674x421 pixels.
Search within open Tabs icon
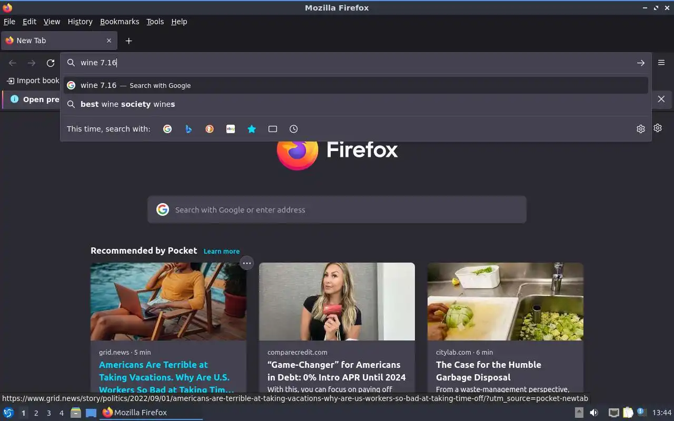pos(273,129)
